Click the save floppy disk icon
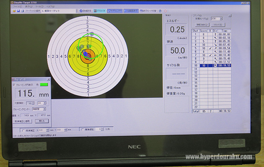Viewport: 264px width, 167px height. 18,11
